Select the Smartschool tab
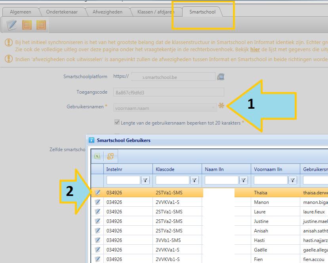The image size is (328, 263). (202, 12)
